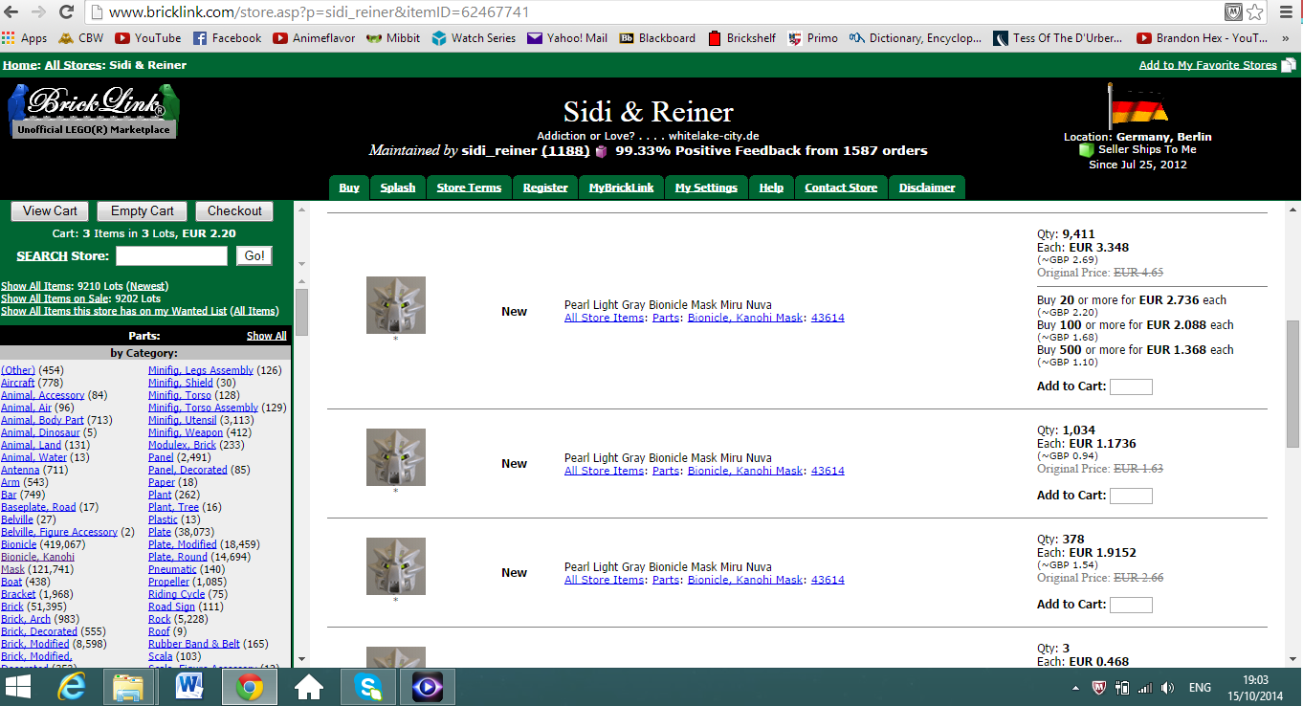Go back to the previous page in Chrome
This screenshot has width=1303, height=706.
point(12,12)
